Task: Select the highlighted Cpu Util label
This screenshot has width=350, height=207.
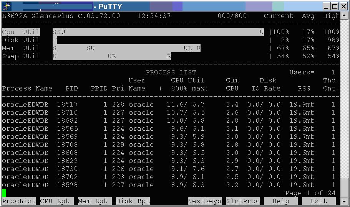Action: point(21,32)
